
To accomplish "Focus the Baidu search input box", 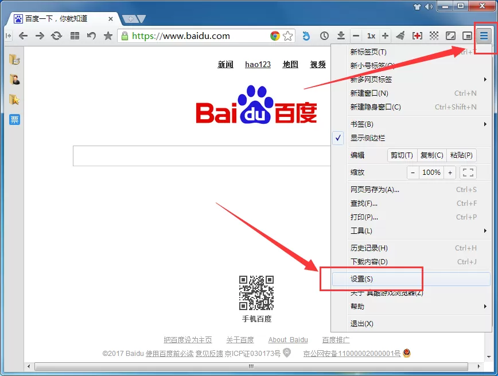I will coord(202,156).
